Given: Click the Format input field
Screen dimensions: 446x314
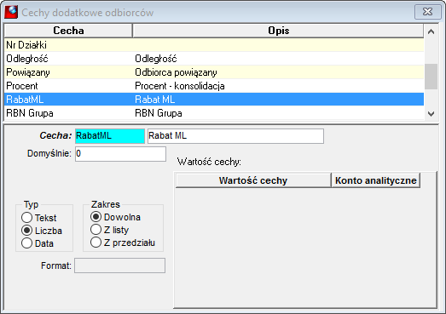Looking at the screenshot, I should coord(119,265).
